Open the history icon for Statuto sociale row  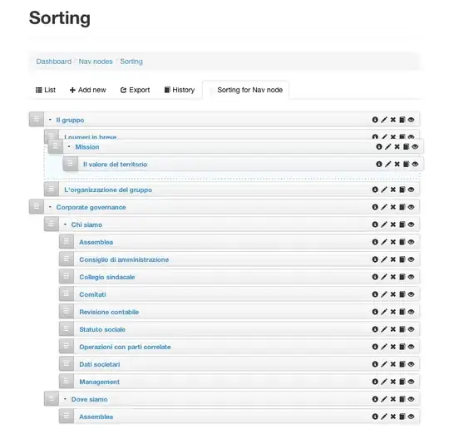(402, 329)
